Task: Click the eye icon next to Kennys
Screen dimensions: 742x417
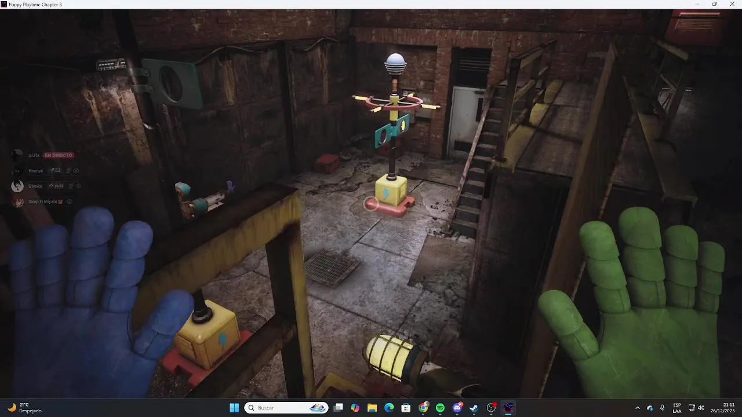Action: pos(76,171)
